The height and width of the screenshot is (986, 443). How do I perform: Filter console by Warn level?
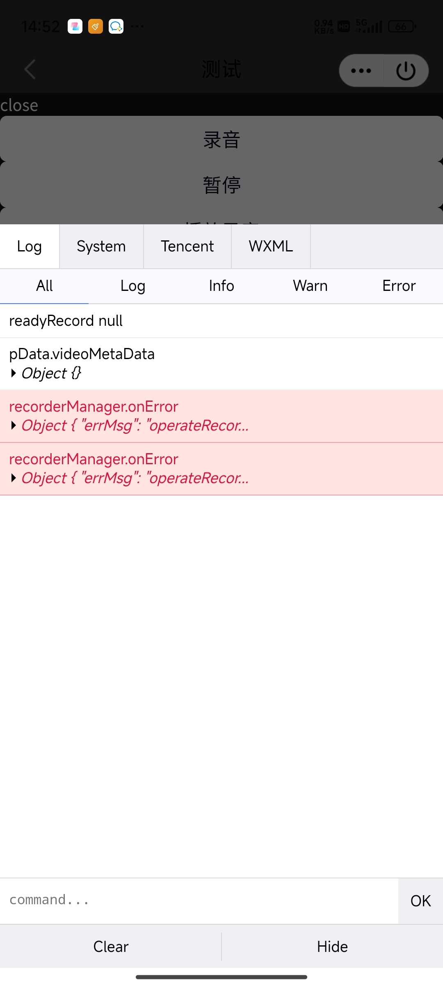pos(310,286)
